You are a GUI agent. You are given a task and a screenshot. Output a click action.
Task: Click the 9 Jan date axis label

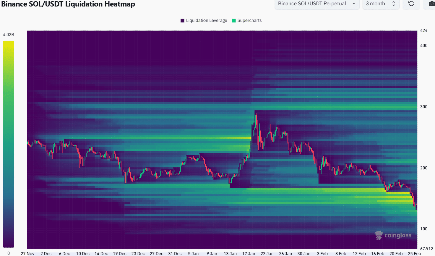212,254
